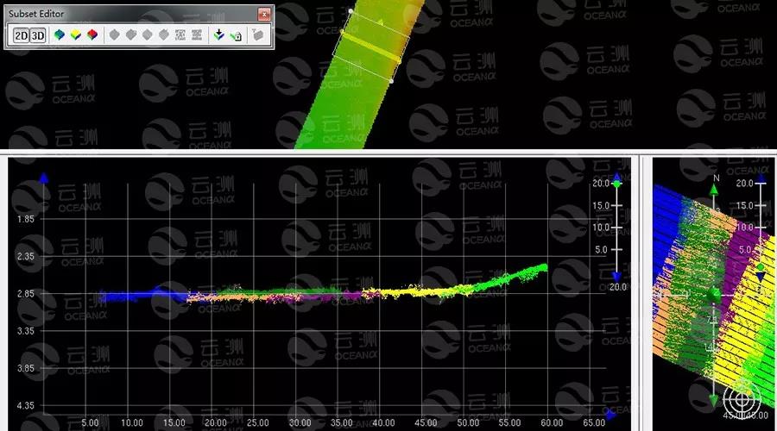777x431 pixels.
Task: Click the third grayed cube icon in toolbar
Action: [147, 34]
